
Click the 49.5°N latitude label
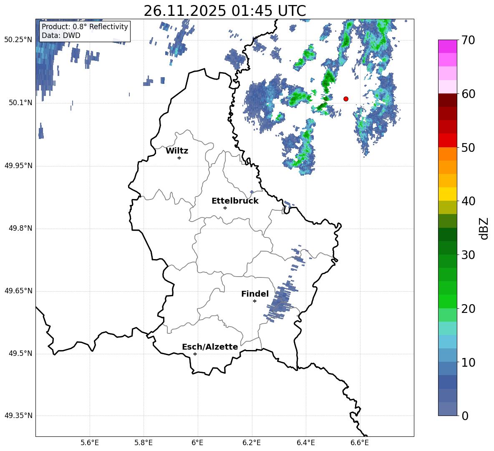point(20,353)
